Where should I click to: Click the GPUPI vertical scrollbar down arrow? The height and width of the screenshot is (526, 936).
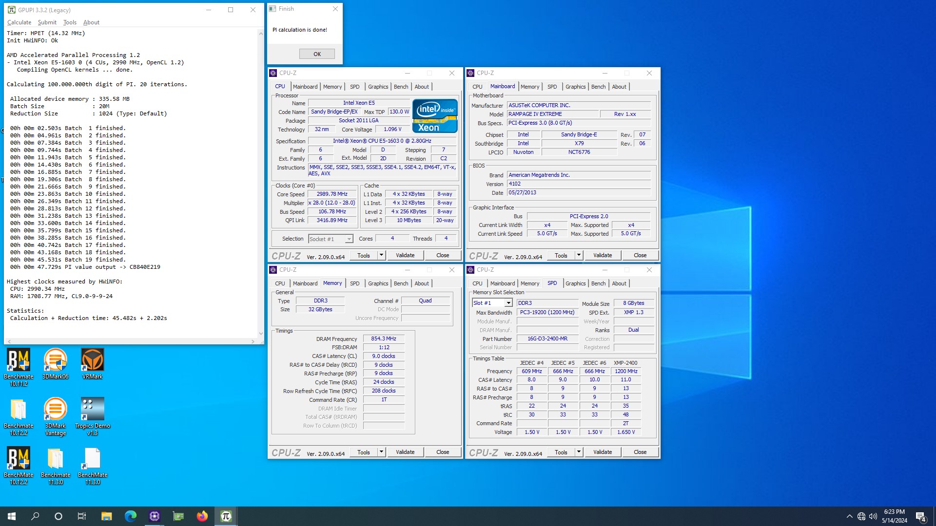click(x=261, y=334)
